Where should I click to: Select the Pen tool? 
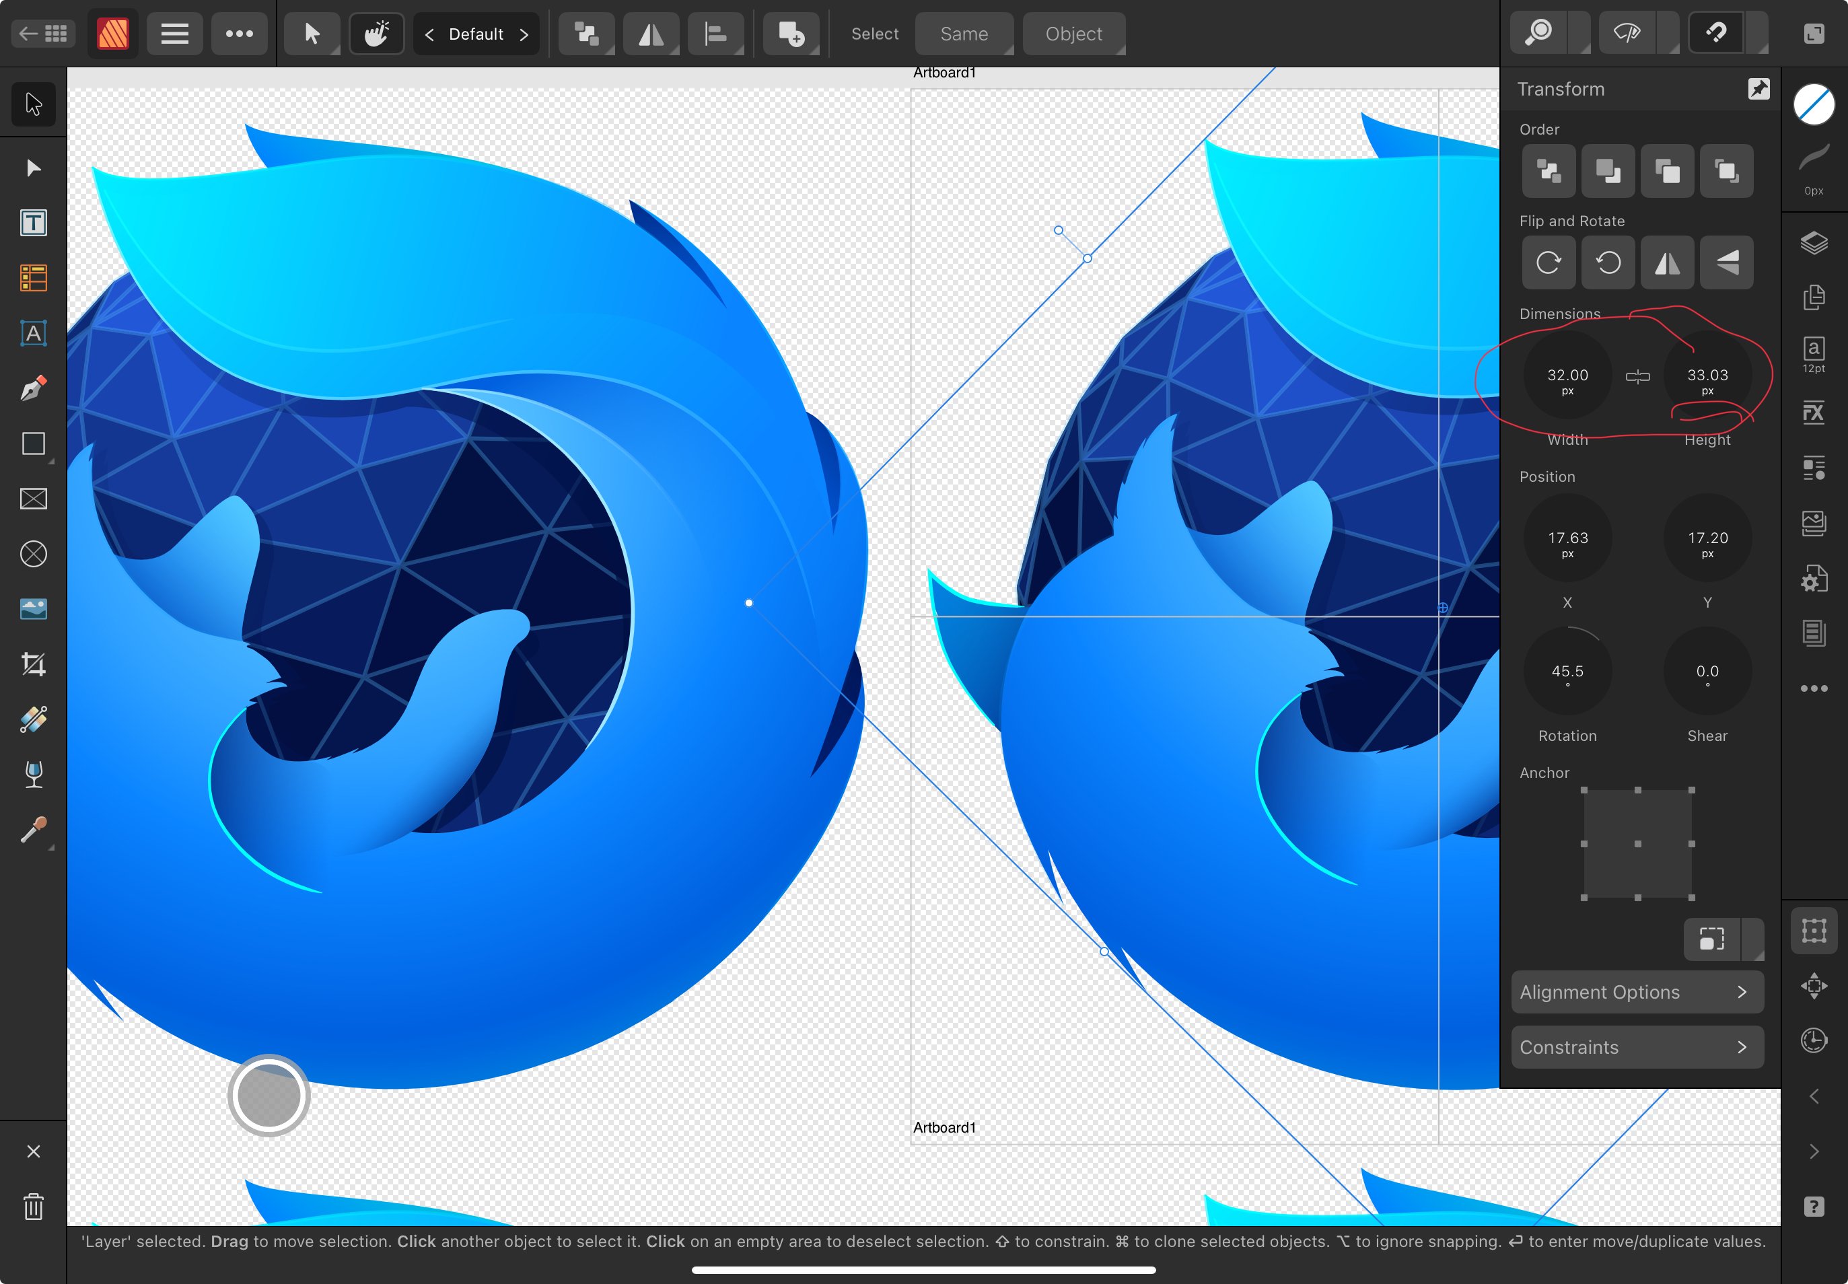point(33,388)
